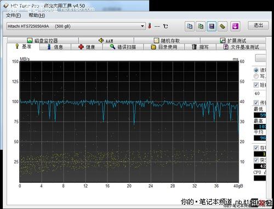Click the copy screenshot to clipboard icon
Screen dimensions: 274x209
tap(201, 26)
